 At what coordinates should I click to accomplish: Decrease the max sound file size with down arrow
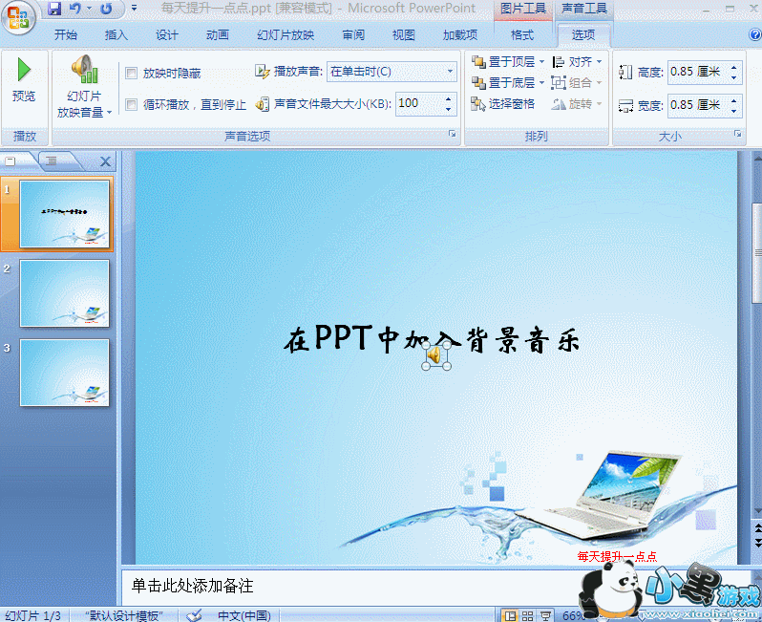[448, 109]
